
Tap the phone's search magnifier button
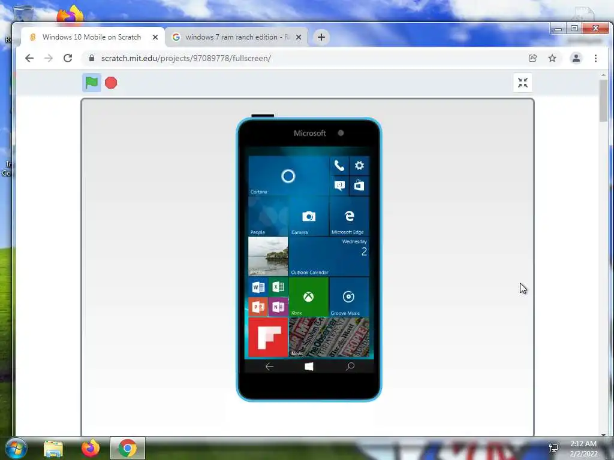[350, 367]
